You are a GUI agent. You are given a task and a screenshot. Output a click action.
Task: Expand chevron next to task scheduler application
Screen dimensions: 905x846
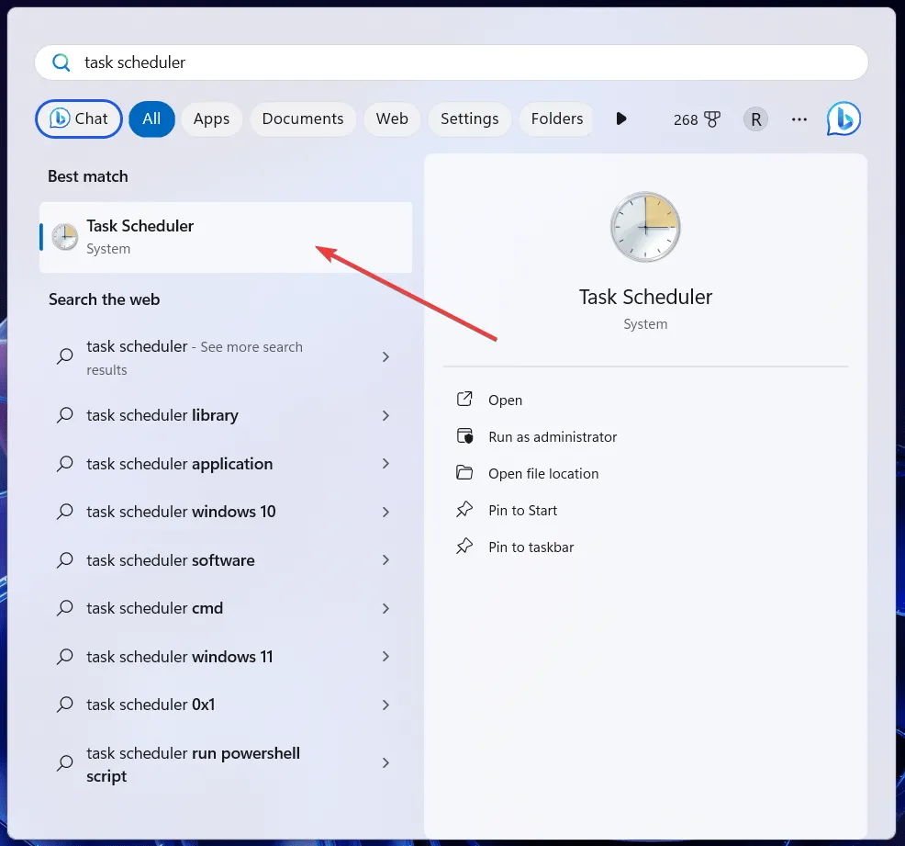(x=385, y=464)
